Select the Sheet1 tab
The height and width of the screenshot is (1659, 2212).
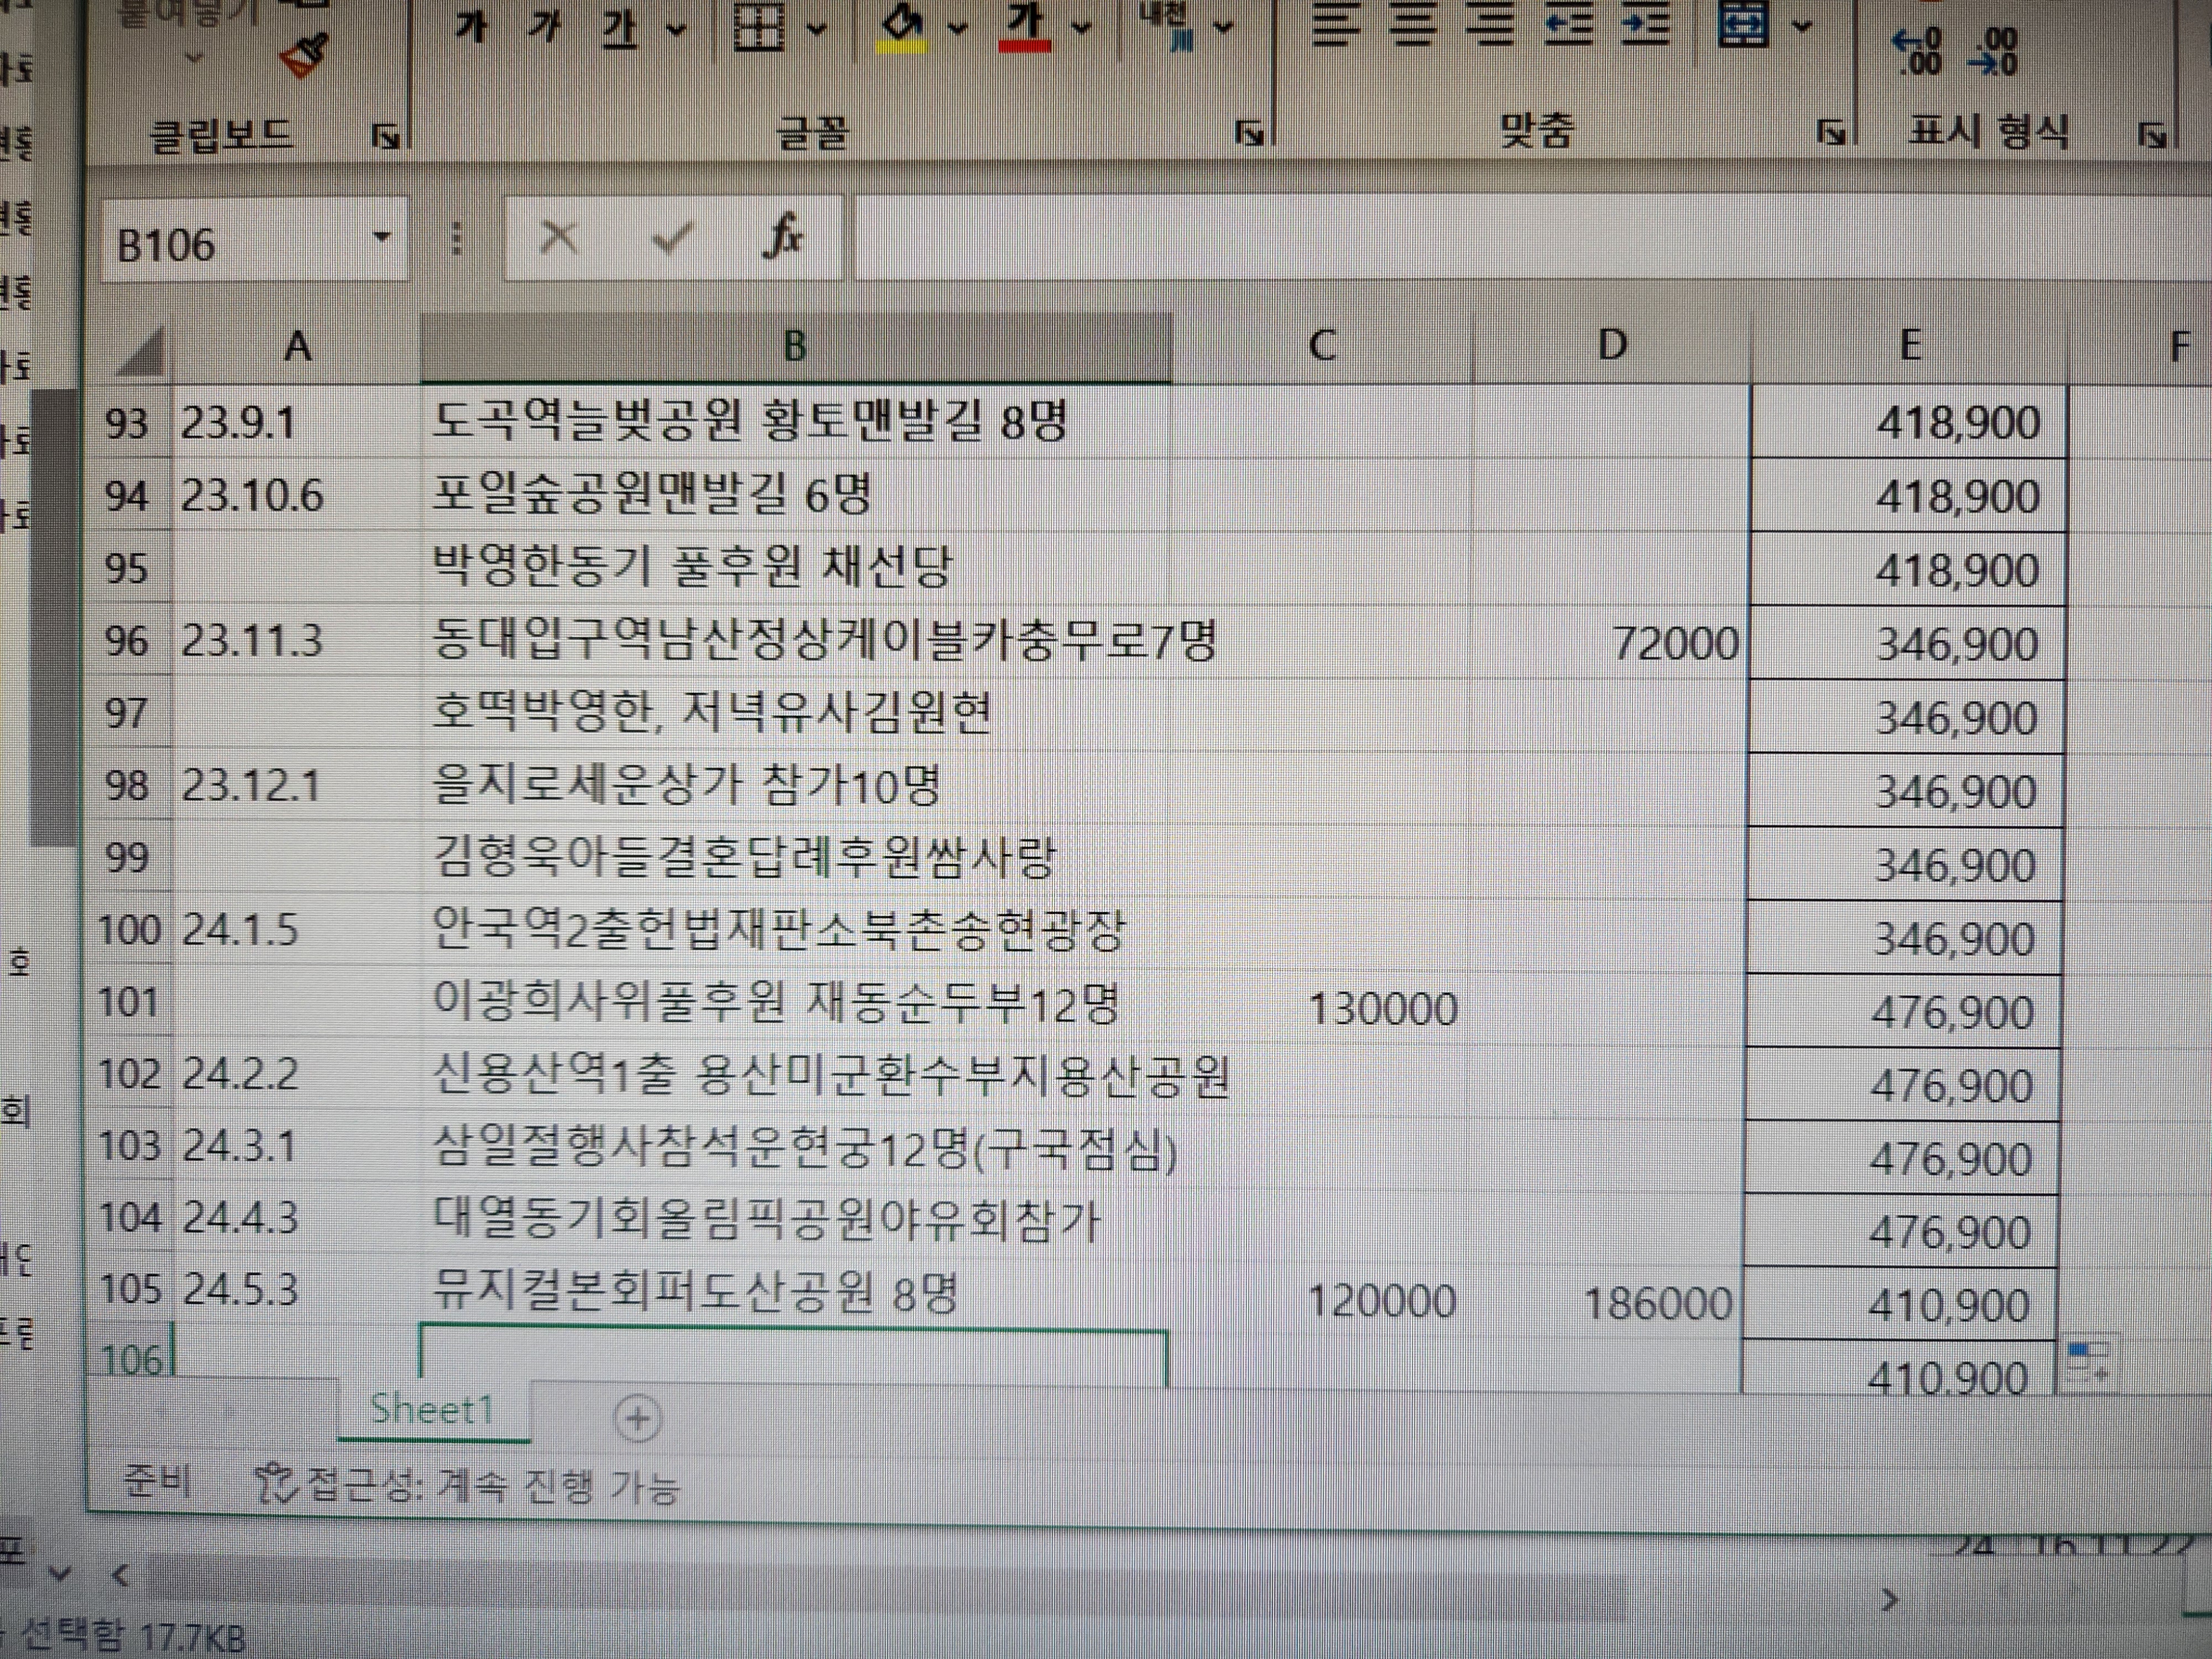coord(433,1410)
